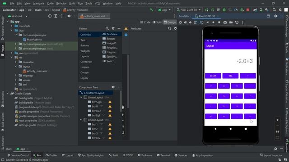Image resolution: width=289 pixels, height=162 pixels.
Task: Select MainActivity in project tree
Action: [33, 40]
